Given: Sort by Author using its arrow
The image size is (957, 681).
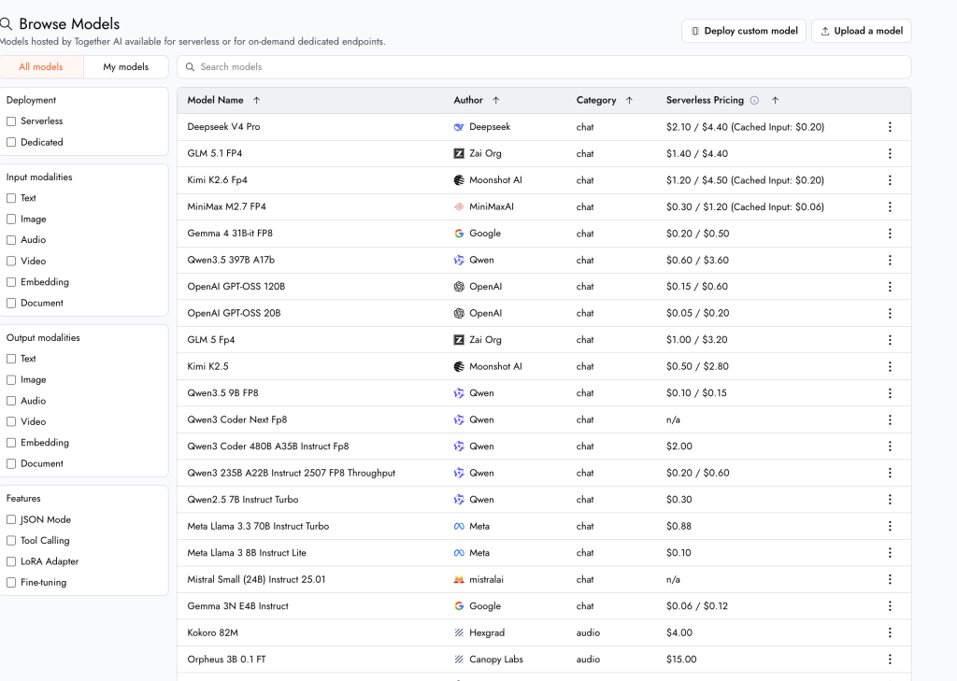Looking at the screenshot, I should [x=495, y=100].
